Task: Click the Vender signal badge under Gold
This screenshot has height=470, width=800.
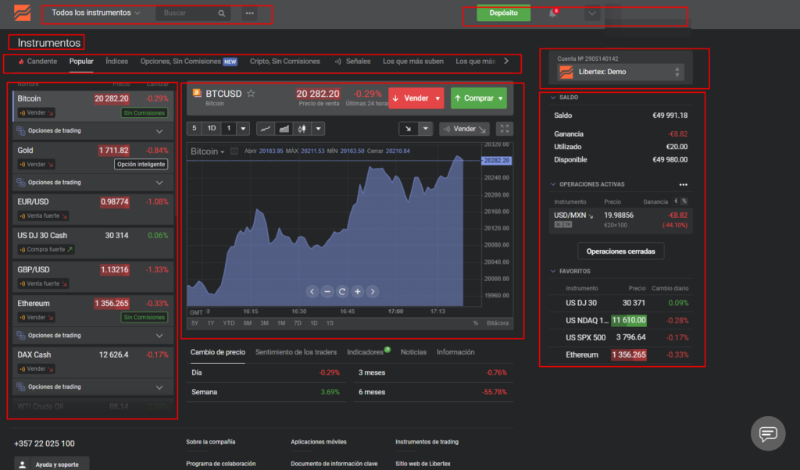Action: 36,164
